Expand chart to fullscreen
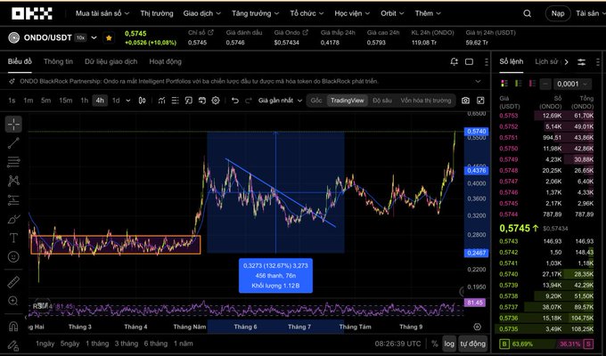This screenshot has height=356, width=606. click(480, 101)
